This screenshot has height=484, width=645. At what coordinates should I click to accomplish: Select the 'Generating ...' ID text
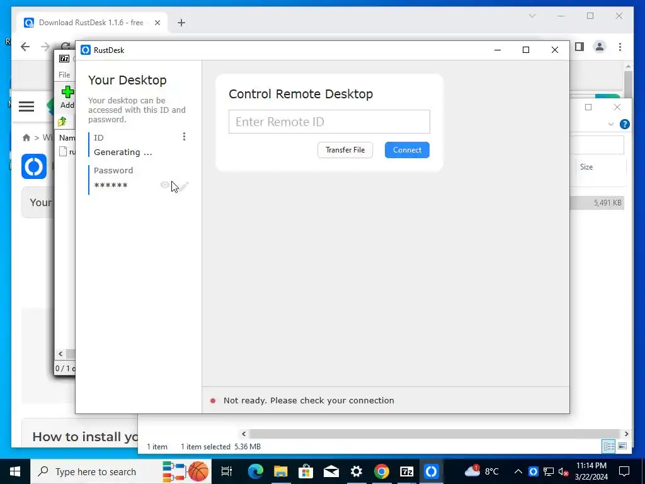point(123,153)
